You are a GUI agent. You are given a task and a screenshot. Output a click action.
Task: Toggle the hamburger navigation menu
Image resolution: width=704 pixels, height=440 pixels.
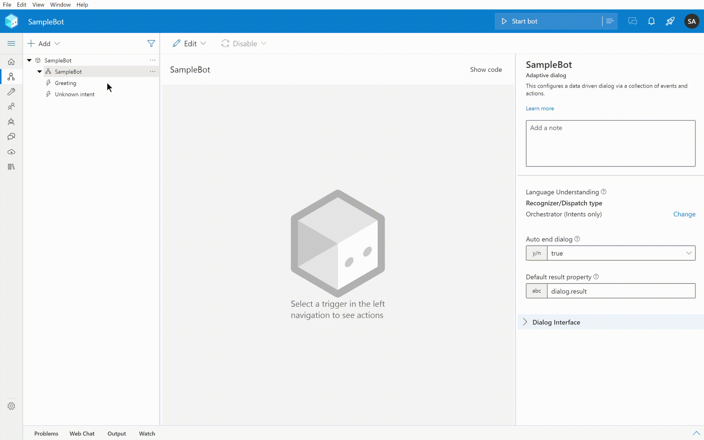pos(11,43)
